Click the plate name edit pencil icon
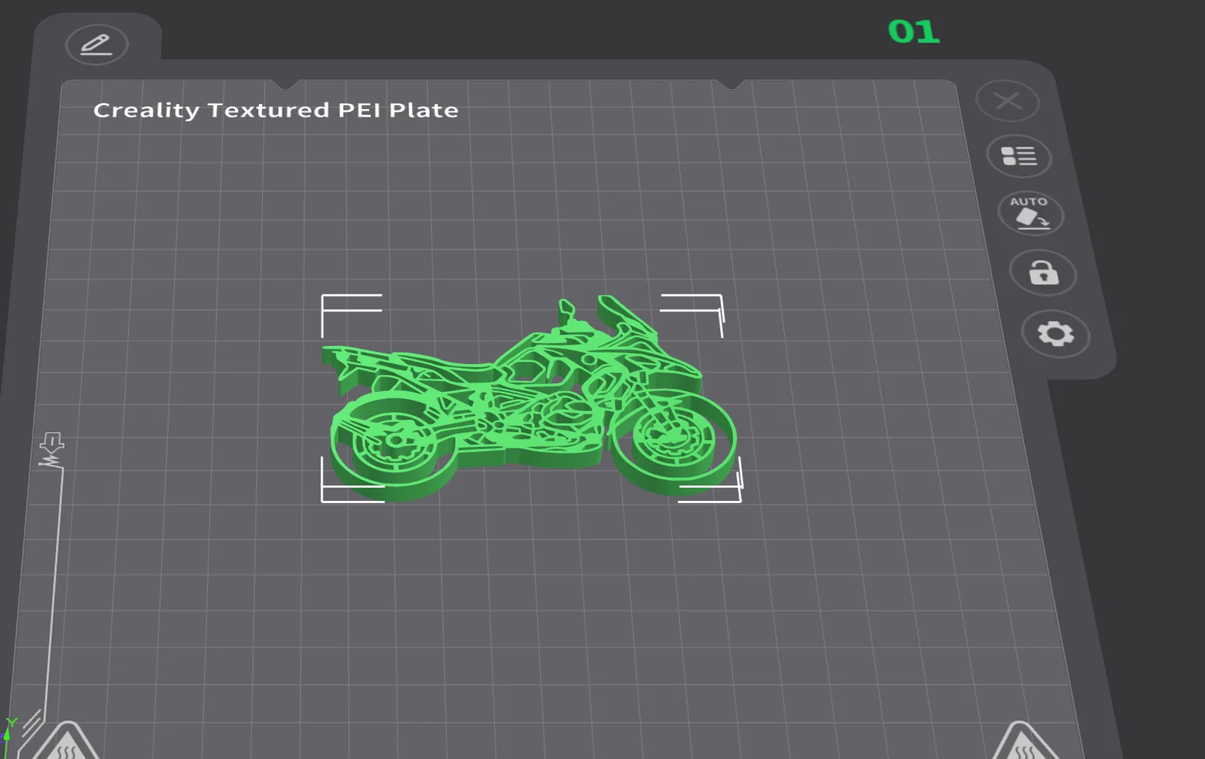 pyautogui.click(x=96, y=44)
